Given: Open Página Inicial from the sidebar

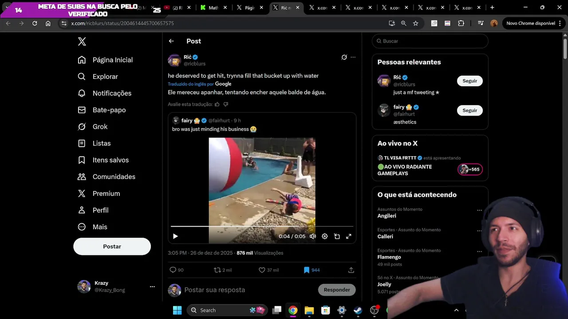Looking at the screenshot, I should 105,60.
